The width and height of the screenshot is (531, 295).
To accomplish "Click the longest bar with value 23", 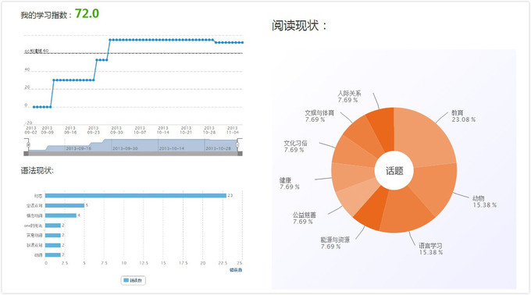I will click(135, 196).
